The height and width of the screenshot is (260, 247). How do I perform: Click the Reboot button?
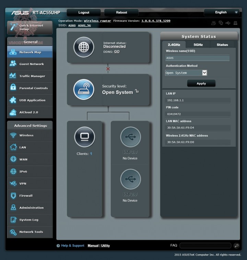tap(121, 12)
